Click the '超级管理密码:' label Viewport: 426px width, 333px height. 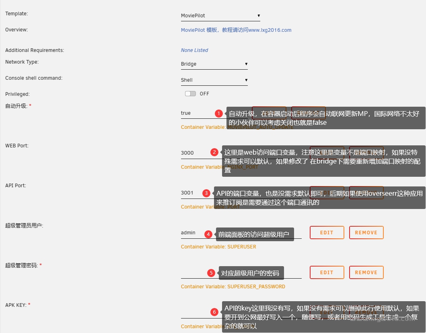click(x=21, y=265)
